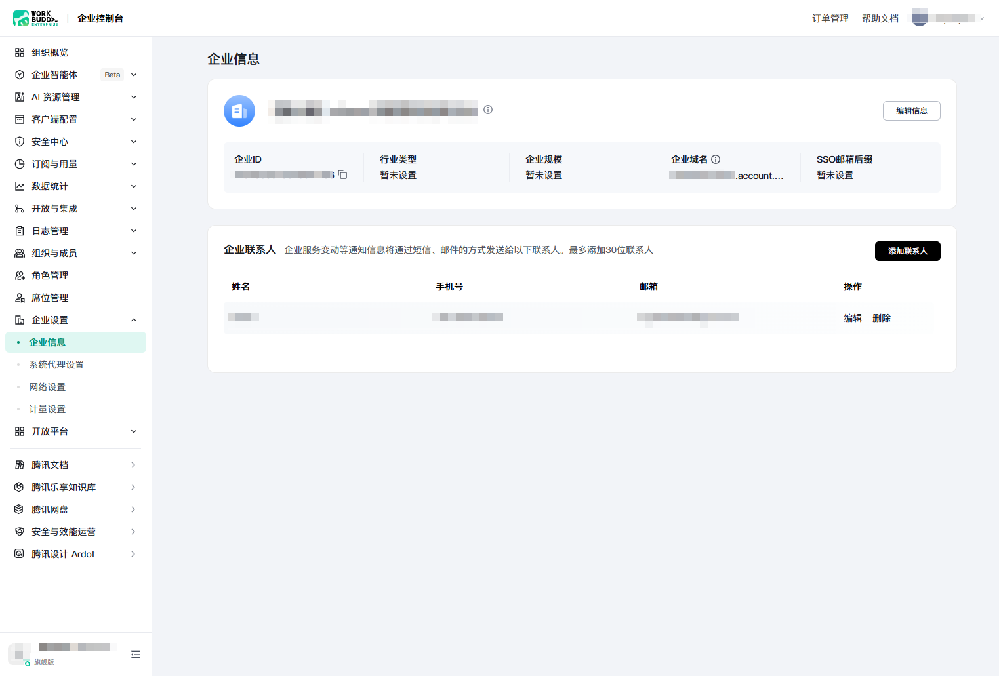
Task: Click the info icon next to company name
Action: coord(488,109)
